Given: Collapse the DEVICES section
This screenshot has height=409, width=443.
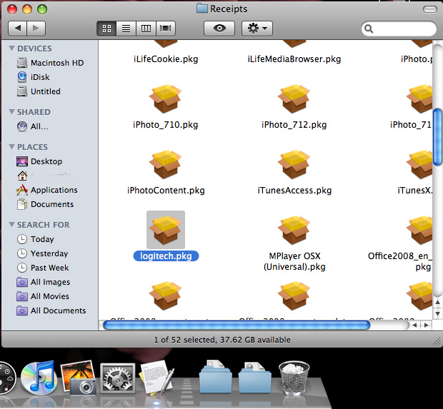Looking at the screenshot, I should [x=12, y=49].
